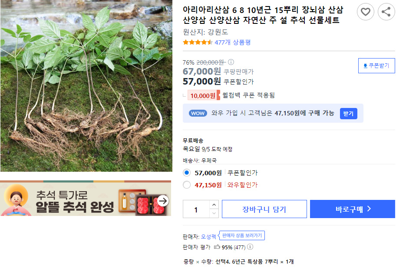The image size is (396, 271).
Task: Add product to wishlist with heart icon
Action: 365,12
